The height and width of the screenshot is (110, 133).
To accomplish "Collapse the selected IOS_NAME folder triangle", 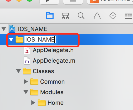I will pyautogui.click(x=11, y=39).
